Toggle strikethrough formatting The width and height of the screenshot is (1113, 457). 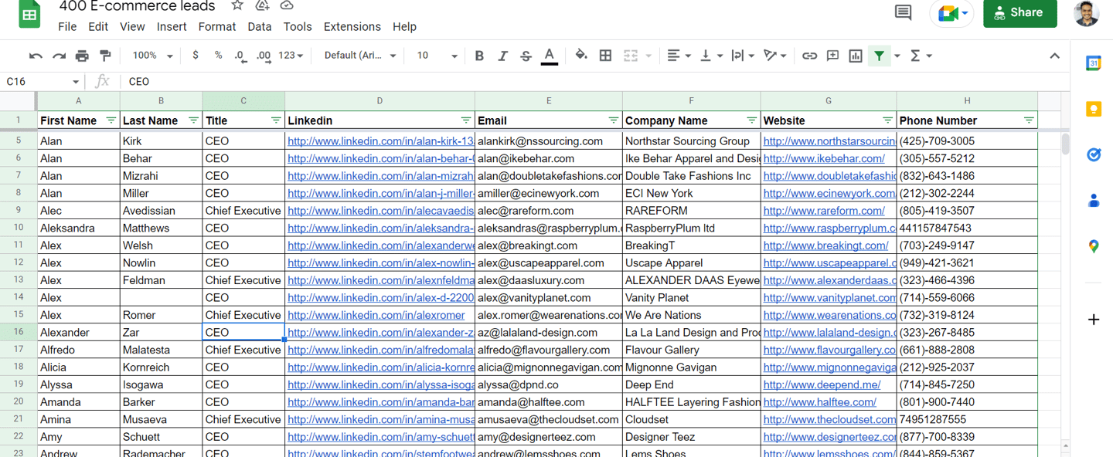(x=526, y=56)
